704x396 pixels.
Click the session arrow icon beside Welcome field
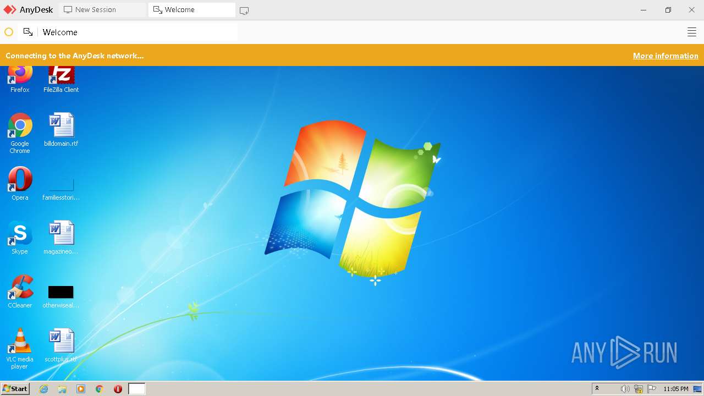(28, 32)
